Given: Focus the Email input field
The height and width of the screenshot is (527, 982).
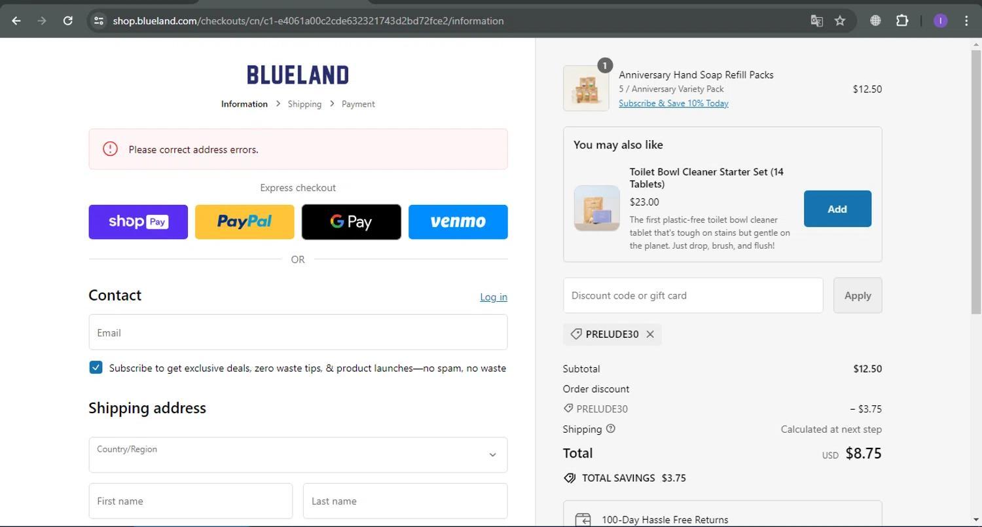Looking at the screenshot, I should click(298, 333).
